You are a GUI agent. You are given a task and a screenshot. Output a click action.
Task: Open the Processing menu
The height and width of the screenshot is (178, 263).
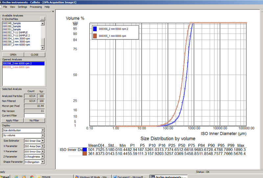pyautogui.click(x=36, y=7)
